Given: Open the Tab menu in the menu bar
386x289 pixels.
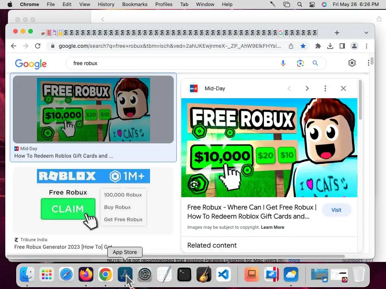Looking at the screenshot, I should point(184,5).
